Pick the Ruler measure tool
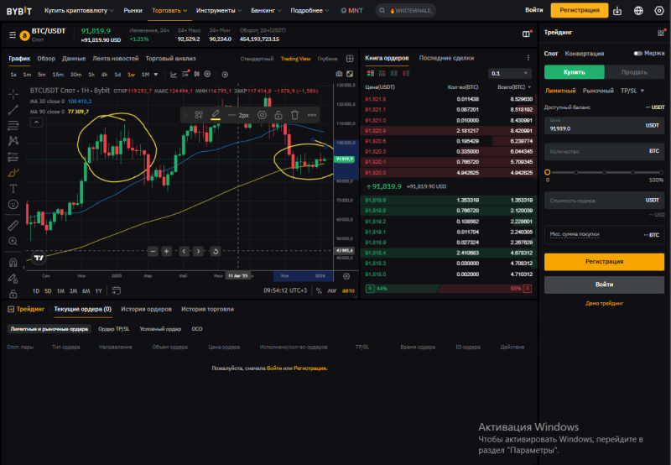This screenshot has height=465, width=671. click(13, 225)
